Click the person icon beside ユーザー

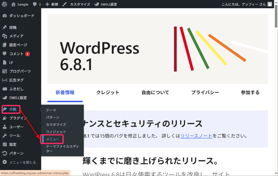[x=5, y=127]
